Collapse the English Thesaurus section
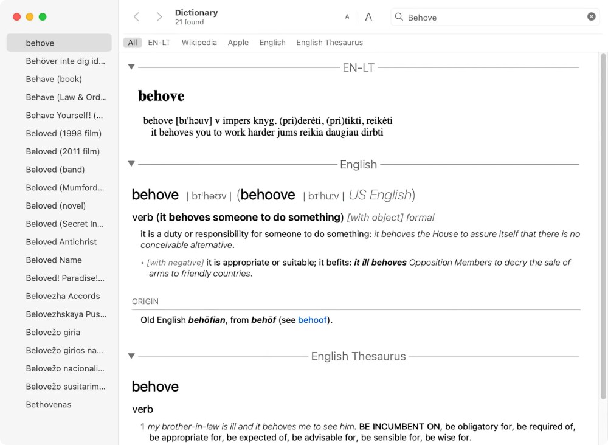Image resolution: width=608 pixels, height=445 pixels. tap(131, 356)
